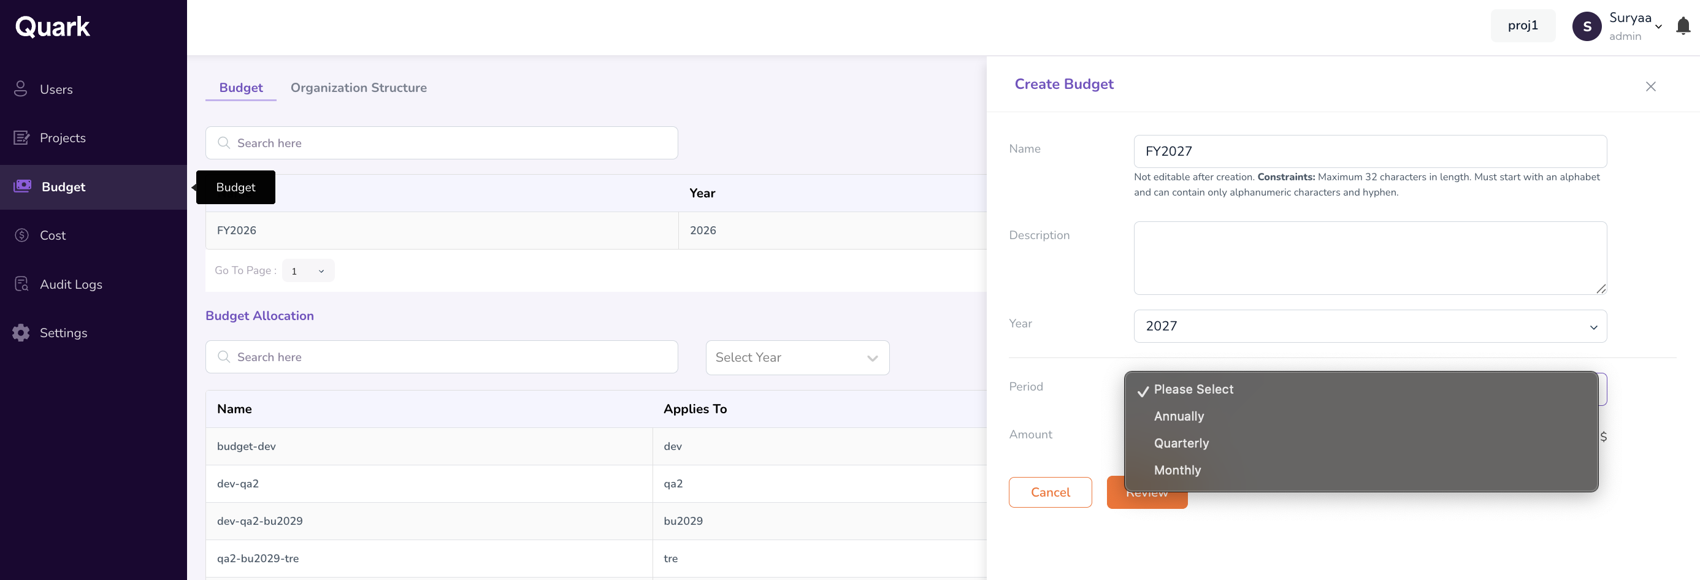This screenshot has height=580, width=1700.
Task: Open the Audit Logs icon
Action: click(21, 284)
